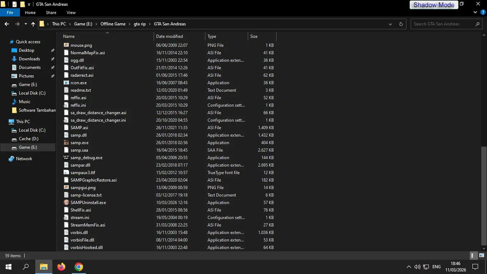
Task: Click the network icon in the system tray
Action: click(x=426, y=267)
